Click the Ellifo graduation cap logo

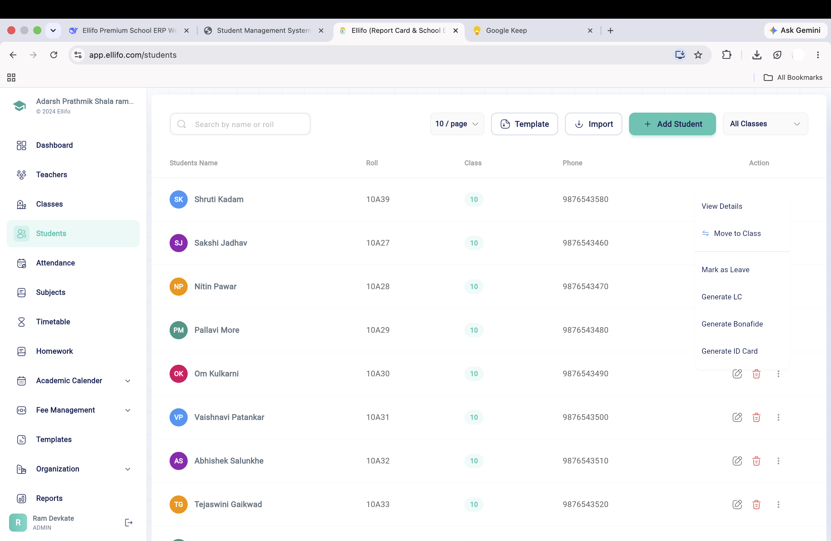20,106
